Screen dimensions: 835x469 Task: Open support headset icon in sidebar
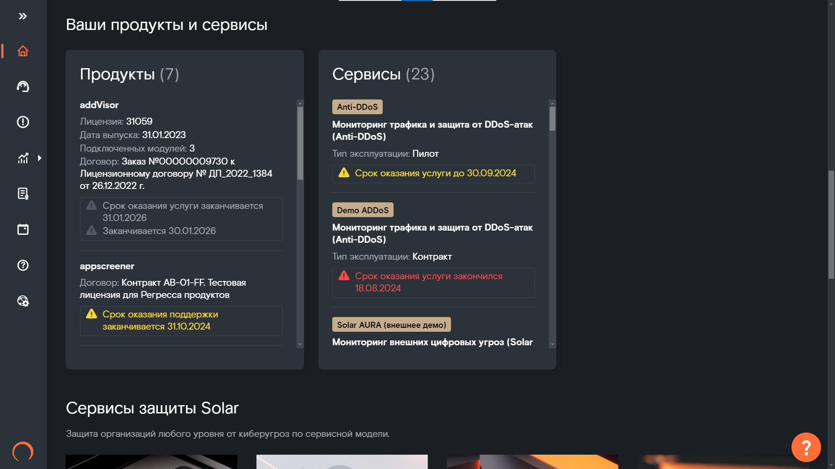(23, 86)
